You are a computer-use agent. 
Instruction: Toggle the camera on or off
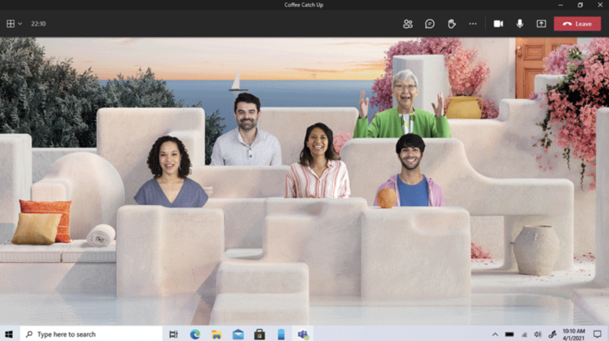498,24
